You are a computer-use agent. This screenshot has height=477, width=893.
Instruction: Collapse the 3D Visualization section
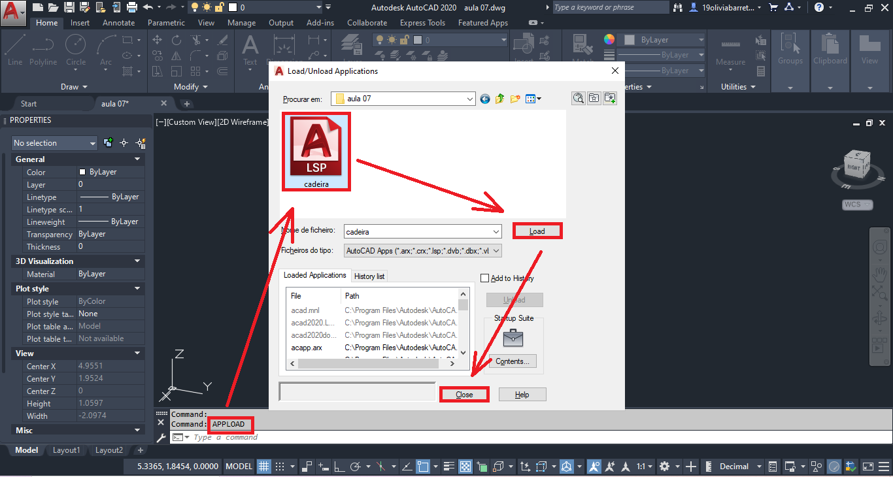click(x=137, y=261)
